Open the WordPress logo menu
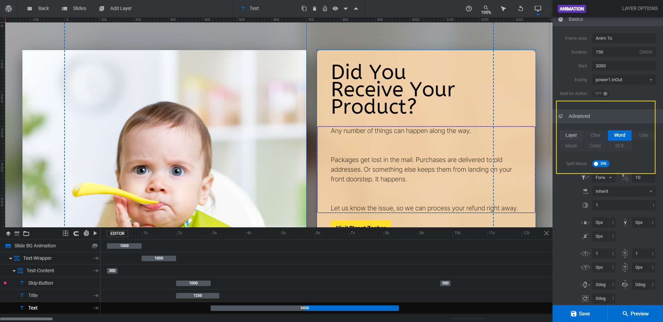This screenshot has width=663, height=322. 9,8
